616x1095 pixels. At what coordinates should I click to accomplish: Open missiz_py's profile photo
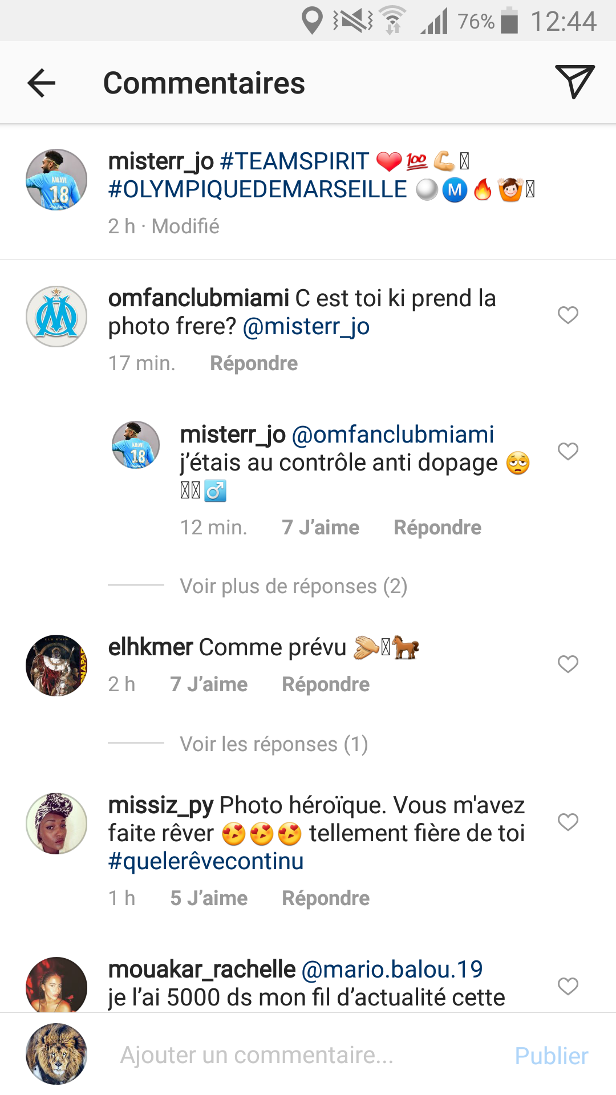click(x=56, y=824)
